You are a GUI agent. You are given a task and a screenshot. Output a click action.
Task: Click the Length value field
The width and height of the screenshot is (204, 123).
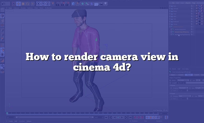pyautogui.click(x=182, y=83)
